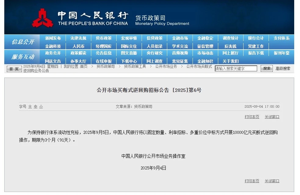The height and width of the screenshot is (195, 300).
Task: Visit the 网送文告 page
Action: click(53, 61)
